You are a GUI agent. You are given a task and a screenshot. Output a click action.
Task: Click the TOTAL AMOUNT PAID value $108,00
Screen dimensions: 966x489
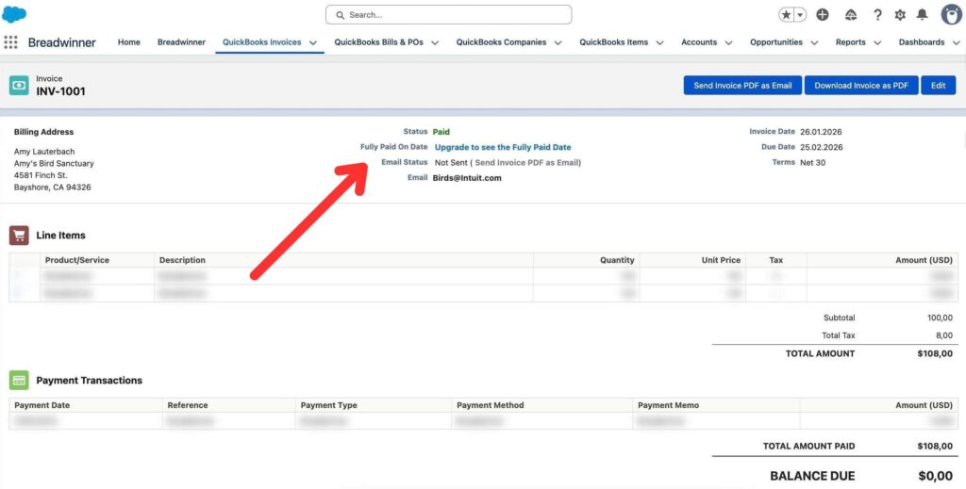(x=935, y=446)
